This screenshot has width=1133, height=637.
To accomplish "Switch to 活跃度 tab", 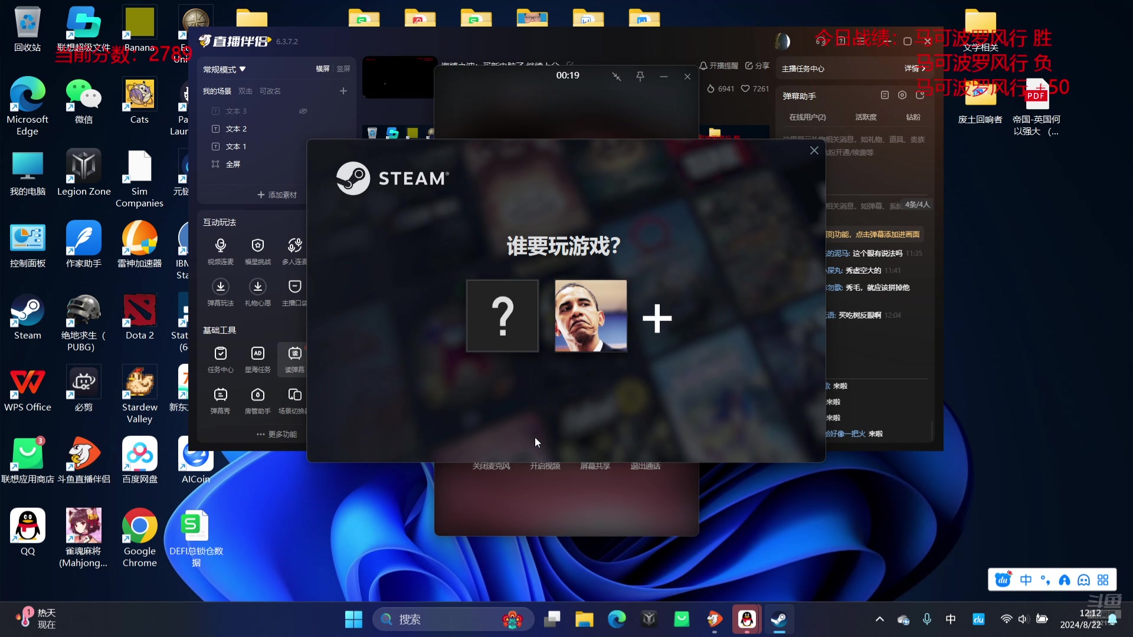I will coord(866,117).
